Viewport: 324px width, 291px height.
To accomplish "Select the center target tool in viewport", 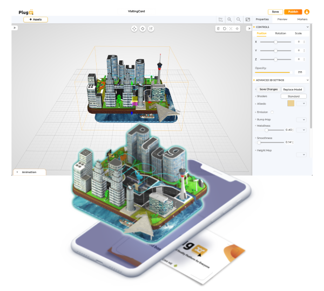I will [x=143, y=29].
